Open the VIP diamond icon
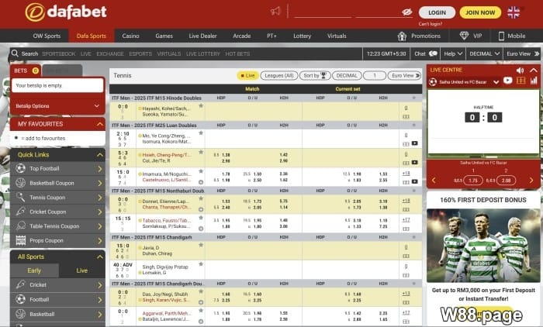 (464, 36)
